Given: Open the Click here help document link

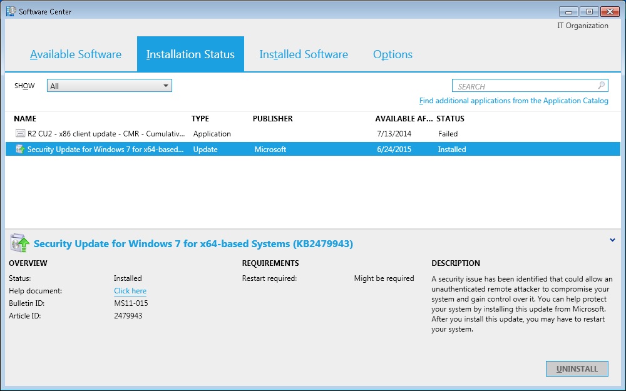Looking at the screenshot, I should 130,291.
